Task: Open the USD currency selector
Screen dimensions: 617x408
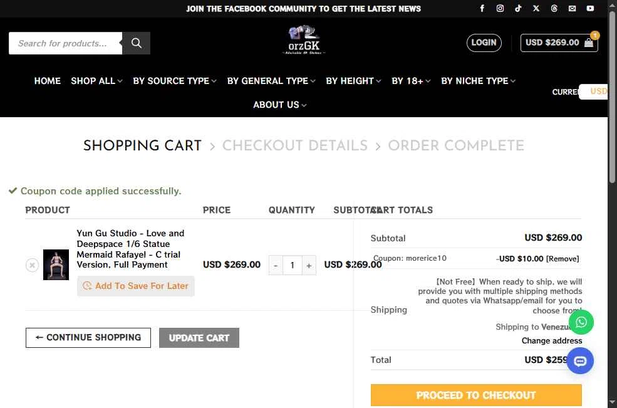Action: click(x=593, y=92)
